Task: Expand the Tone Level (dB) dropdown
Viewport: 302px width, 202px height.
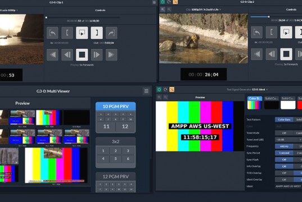Action: (x=289, y=140)
